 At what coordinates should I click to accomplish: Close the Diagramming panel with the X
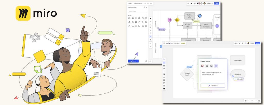[147, 7]
